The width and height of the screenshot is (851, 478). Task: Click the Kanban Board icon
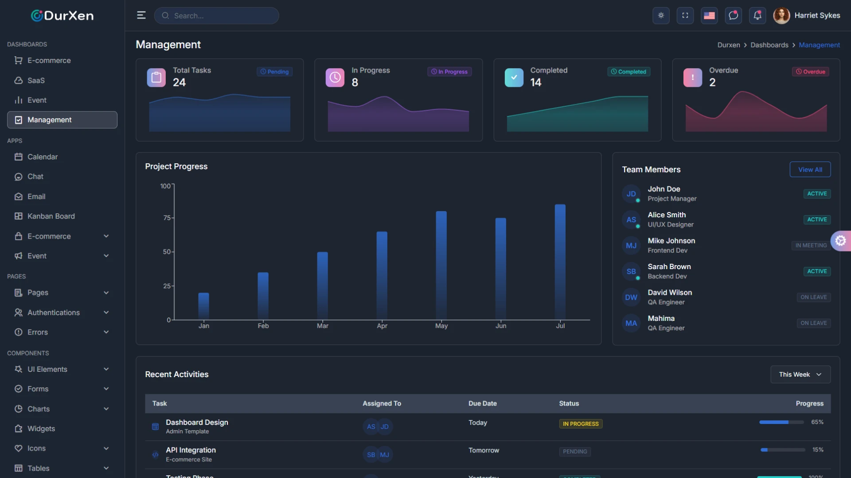pos(18,216)
